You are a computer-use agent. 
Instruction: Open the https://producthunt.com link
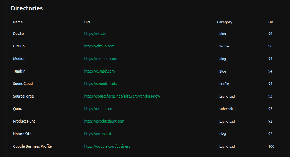[x=104, y=121]
